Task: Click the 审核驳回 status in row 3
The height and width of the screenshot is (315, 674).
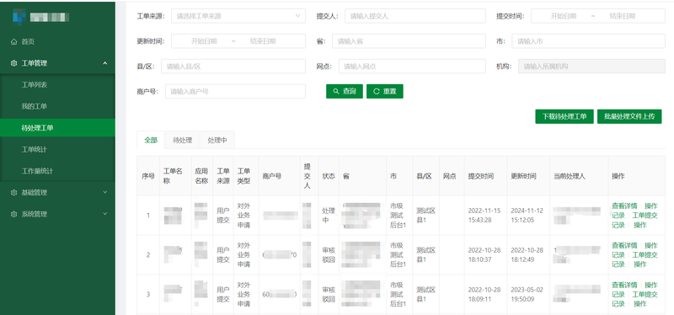Action: coord(329,295)
